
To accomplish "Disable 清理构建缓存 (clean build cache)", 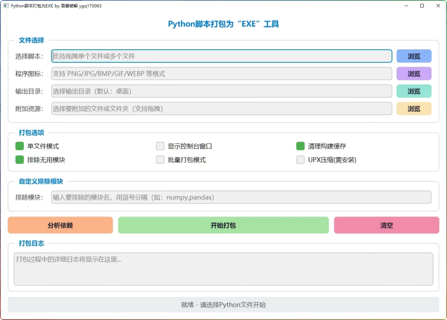I will [x=300, y=146].
